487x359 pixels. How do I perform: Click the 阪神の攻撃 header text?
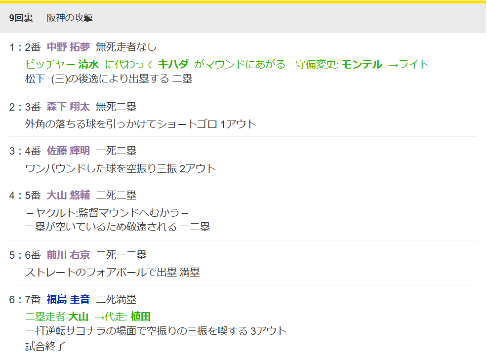[70, 18]
